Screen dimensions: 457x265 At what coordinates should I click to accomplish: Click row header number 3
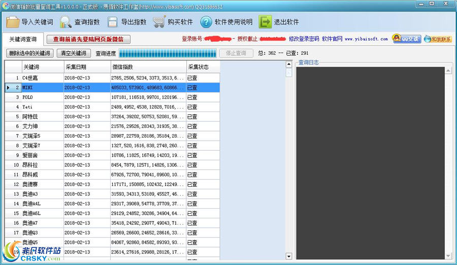pos(13,97)
